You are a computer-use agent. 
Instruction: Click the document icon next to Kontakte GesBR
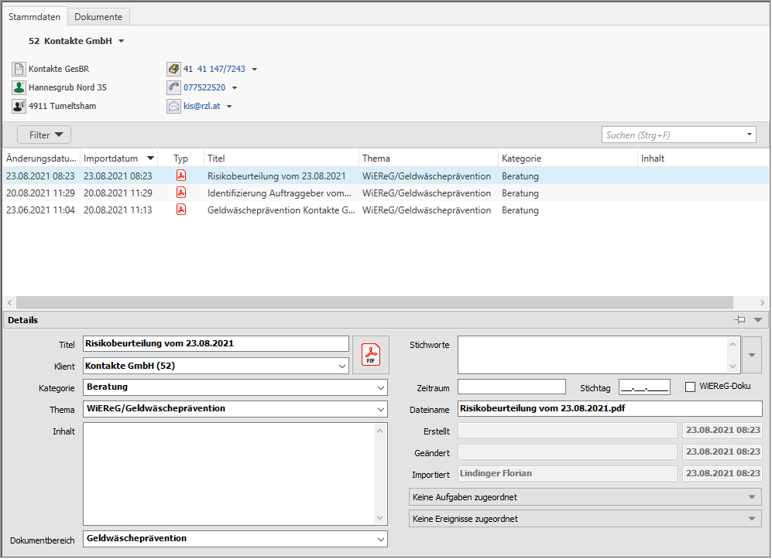(x=19, y=69)
